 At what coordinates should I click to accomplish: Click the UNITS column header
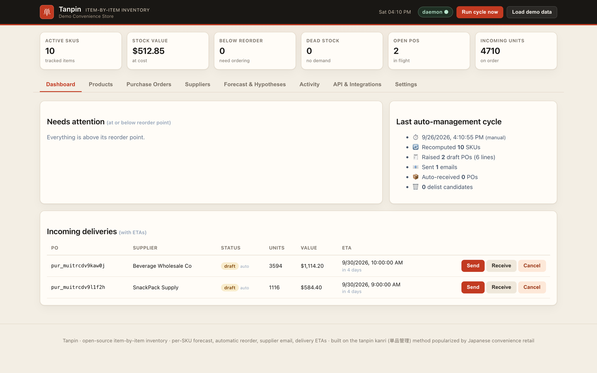277,248
